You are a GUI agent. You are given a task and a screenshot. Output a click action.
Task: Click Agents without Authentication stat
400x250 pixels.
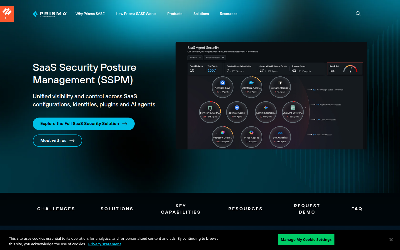[x=239, y=69]
